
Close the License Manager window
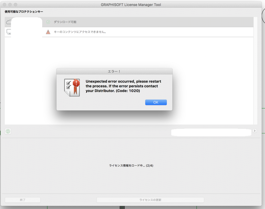click(x=5, y=5)
